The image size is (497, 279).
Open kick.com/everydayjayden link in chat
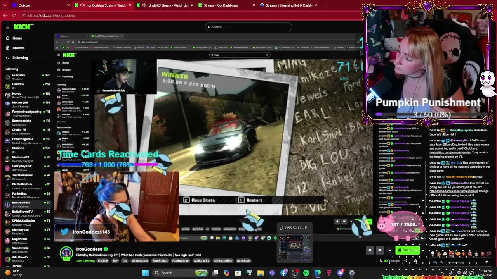coord(450,153)
